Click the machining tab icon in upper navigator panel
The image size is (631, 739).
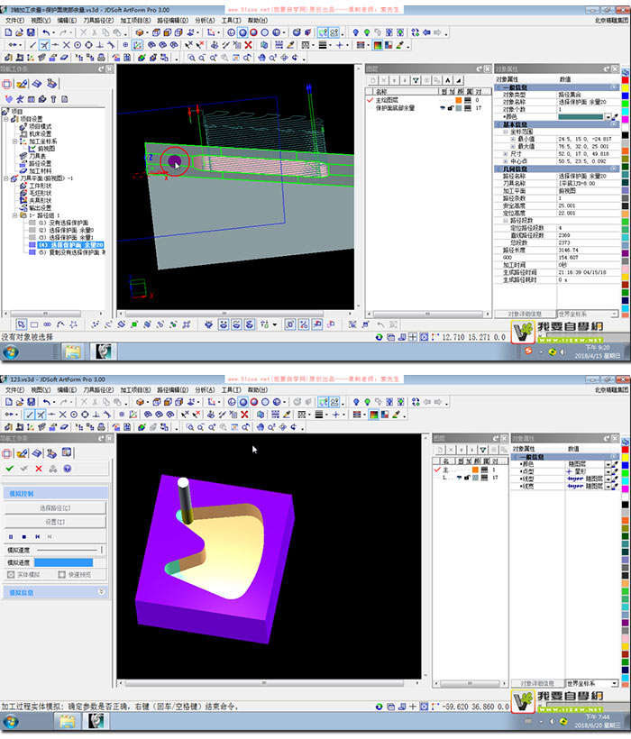click(x=51, y=84)
